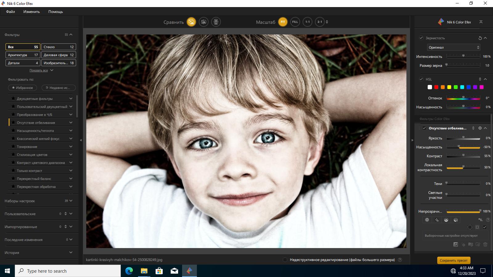Click the help question mark icon near control points
493x277 pixels.
click(488, 220)
